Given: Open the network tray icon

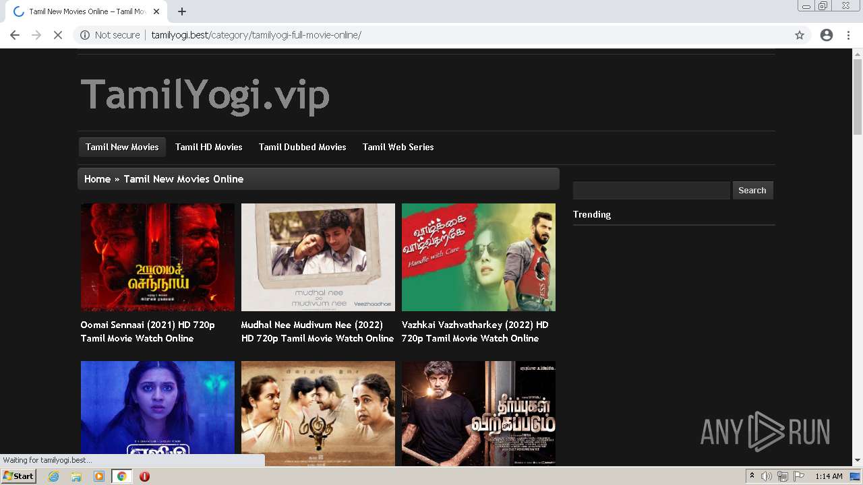Looking at the screenshot, I should tap(782, 476).
